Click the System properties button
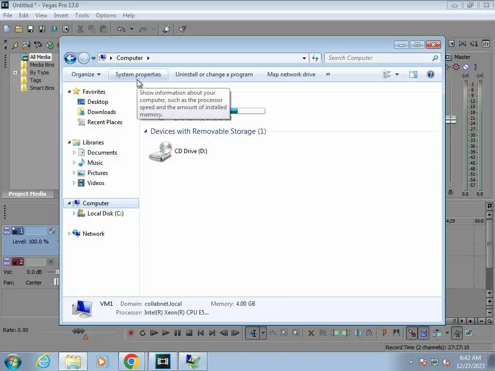This screenshot has width=495, height=371. pyautogui.click(x=138, y=74)
